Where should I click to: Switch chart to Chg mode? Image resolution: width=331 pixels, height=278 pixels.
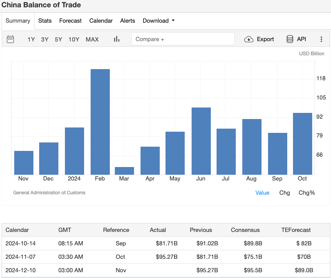[x=285, y=192]
